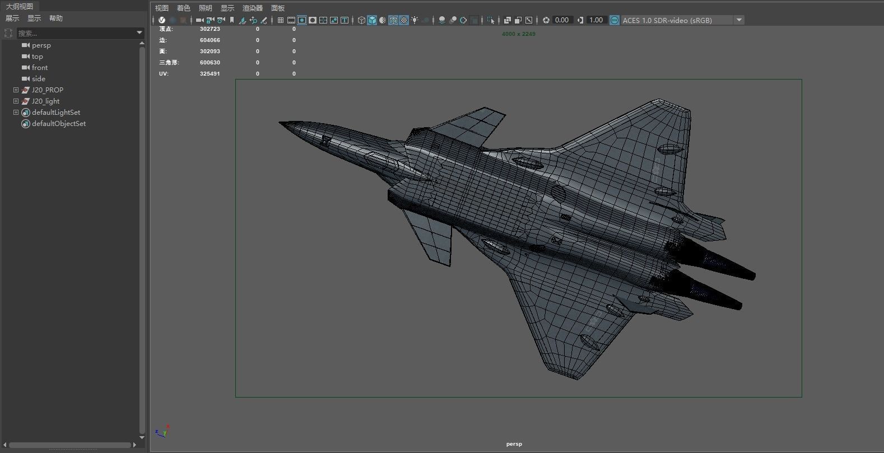Toggle Screen Space Ambient Occlusion icon
The width and height of the screenshot is (884, 453).
point(442,20)
